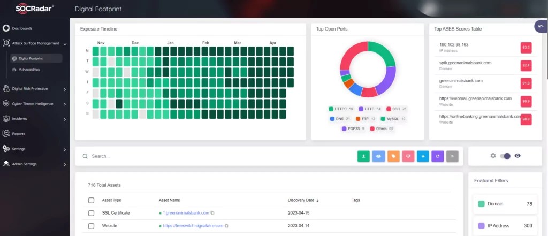Click Tags column header

pos(356,200)
